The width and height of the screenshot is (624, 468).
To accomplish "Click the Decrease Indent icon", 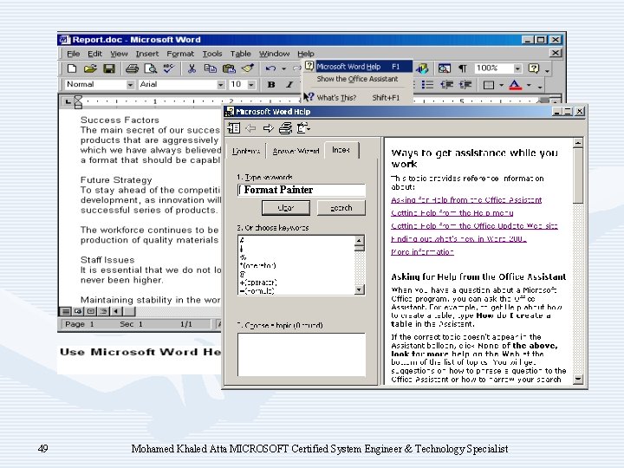I will (446, 85).
